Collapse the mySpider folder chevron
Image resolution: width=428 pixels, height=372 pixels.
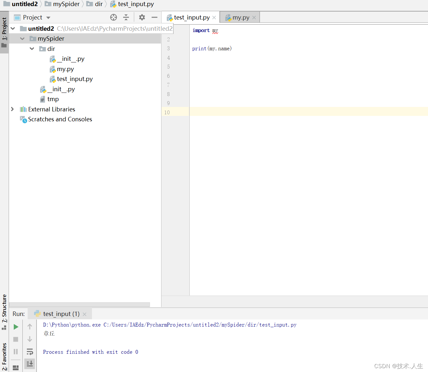[22, 38]
